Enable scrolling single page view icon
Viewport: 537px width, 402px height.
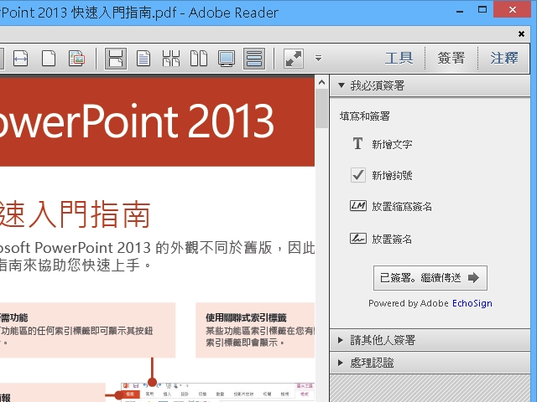click(x=116, y=59)
